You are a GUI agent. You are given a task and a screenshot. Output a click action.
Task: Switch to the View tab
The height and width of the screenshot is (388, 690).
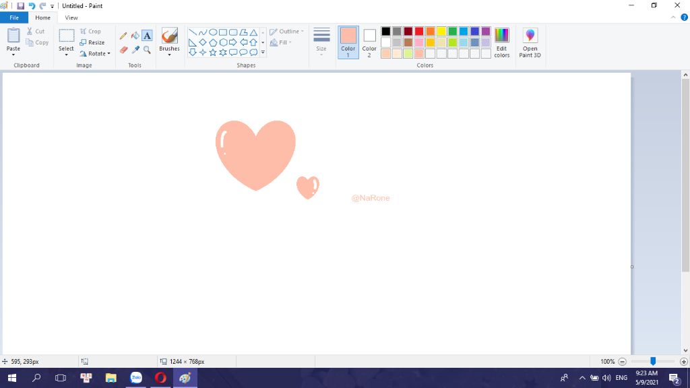tap(71, 18)
